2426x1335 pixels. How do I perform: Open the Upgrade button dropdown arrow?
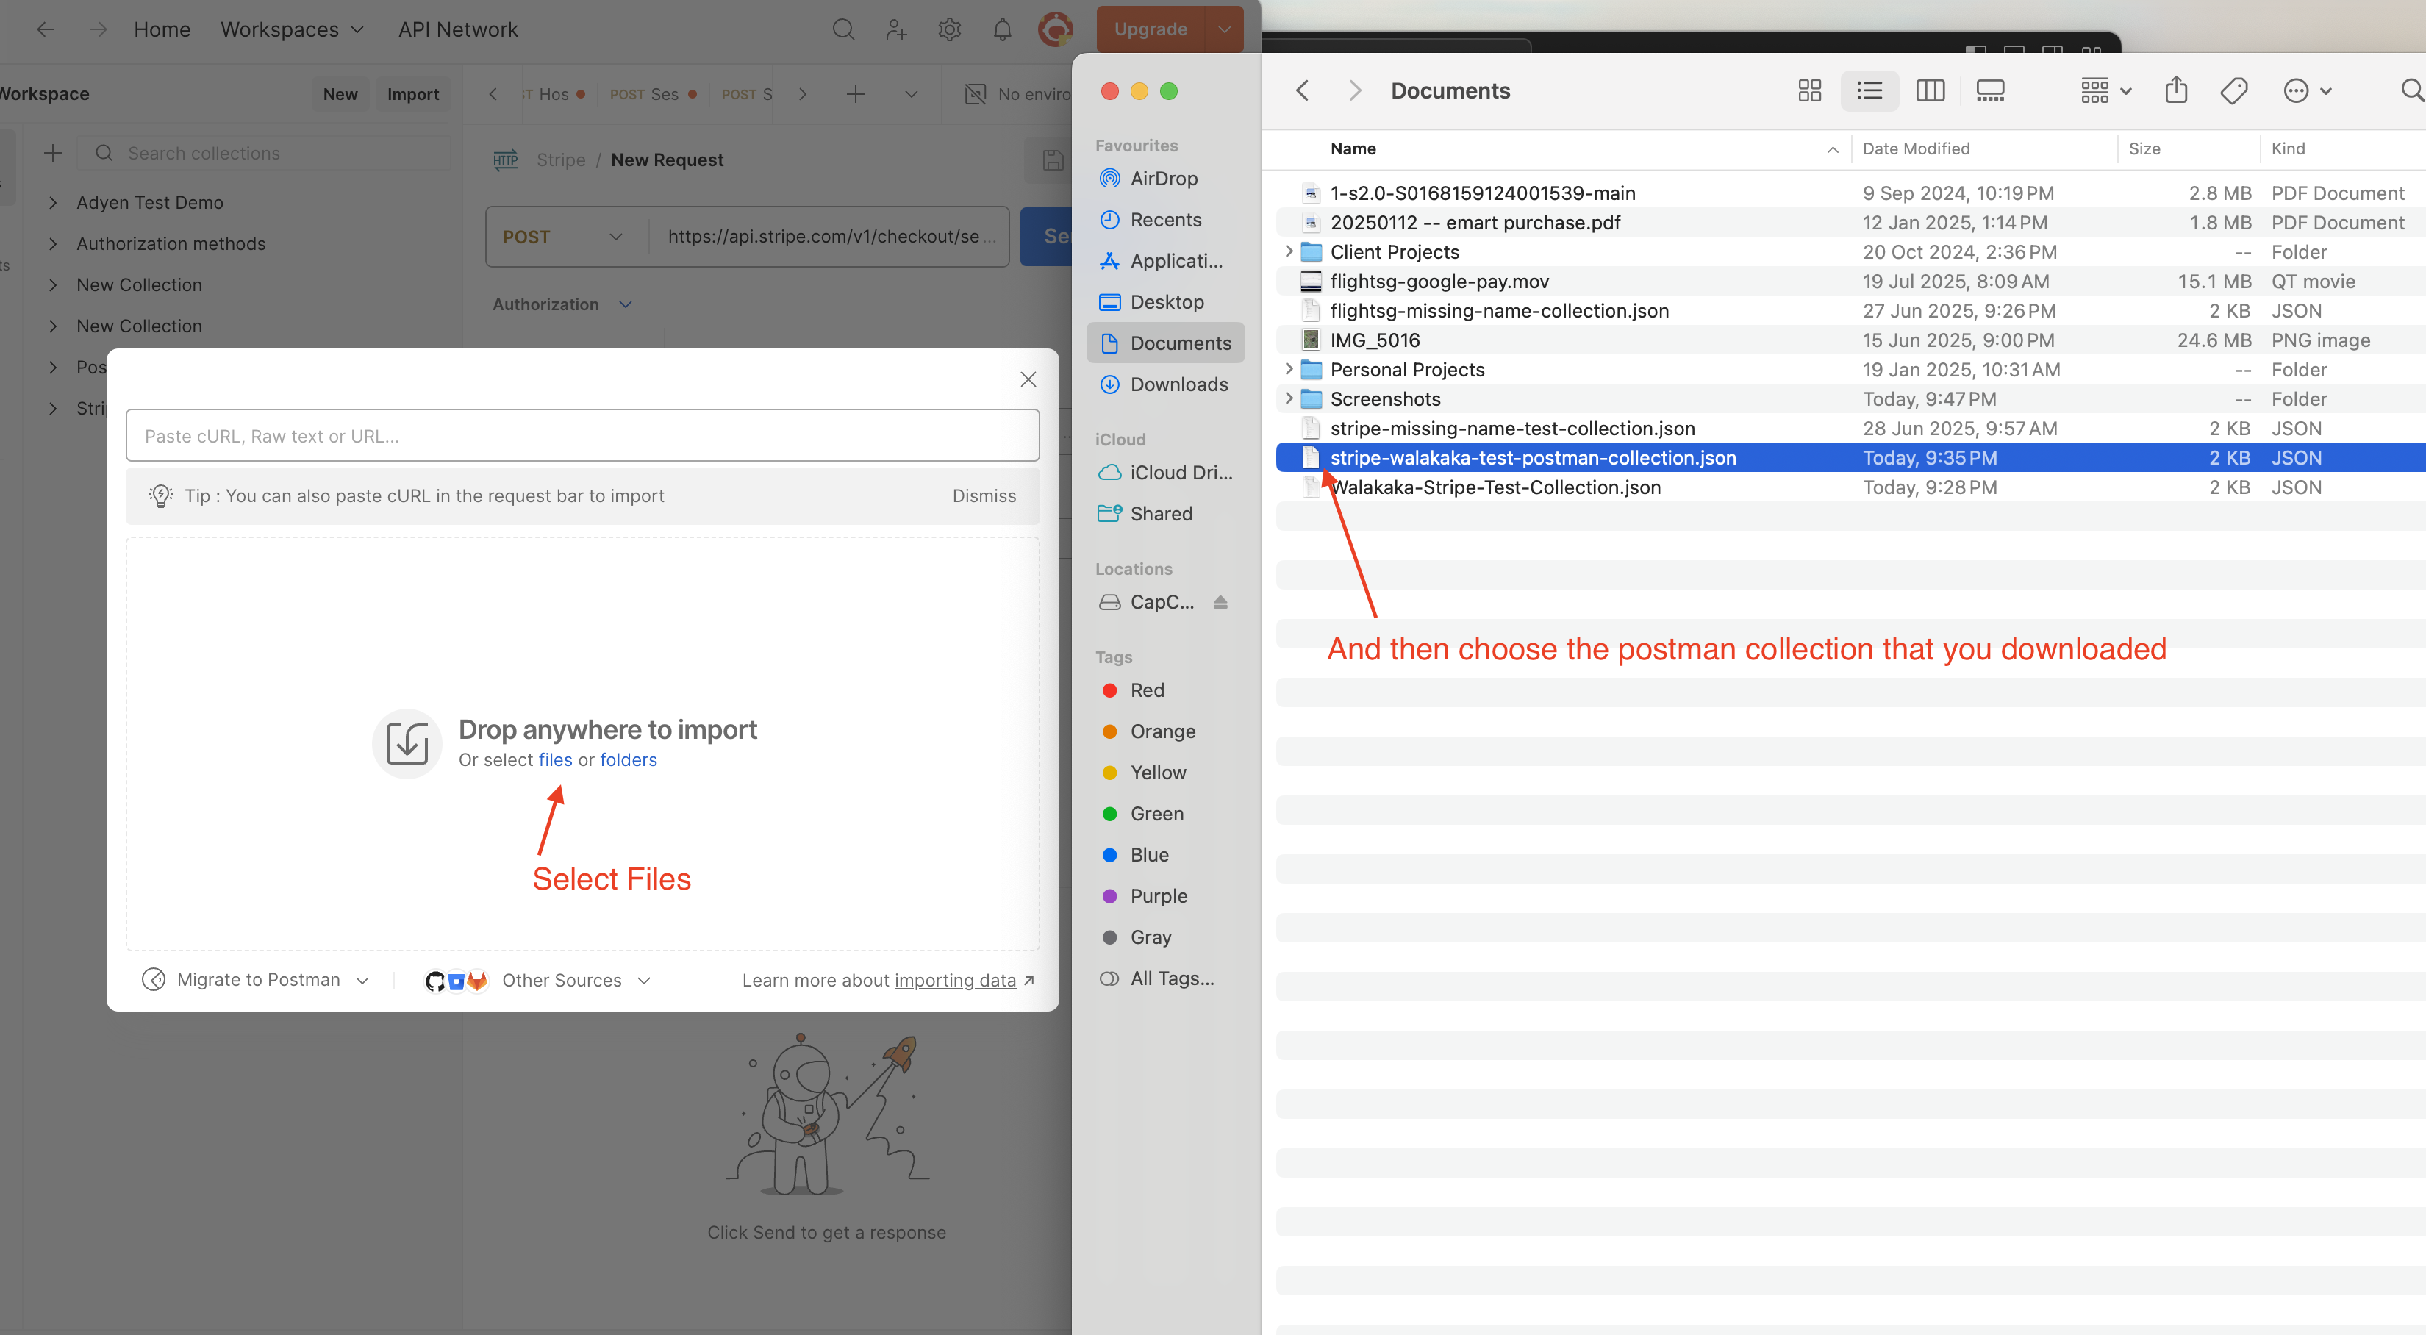click(x=1223, y=29)
